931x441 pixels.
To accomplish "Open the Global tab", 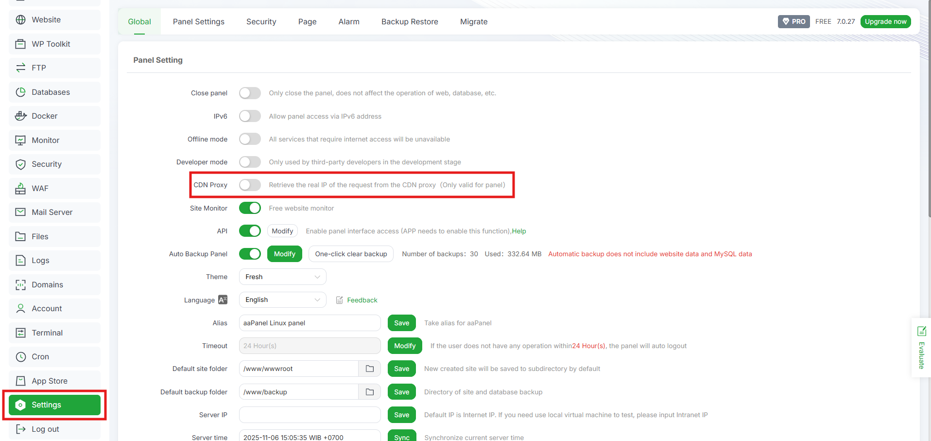I will click(139, 21).
